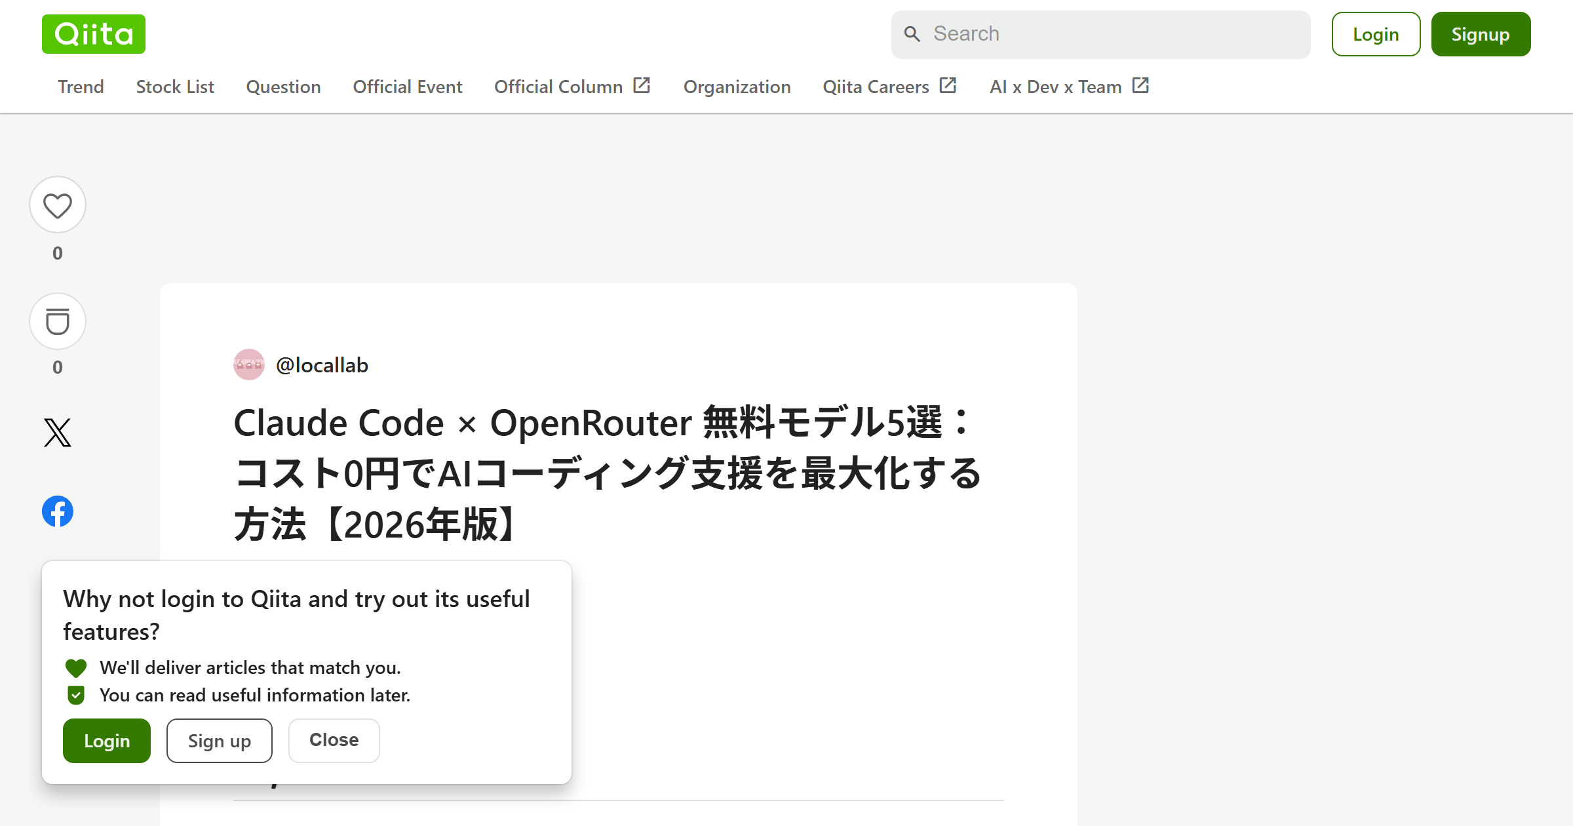Click 'We'll deliver articles that match you.'

[250, 667]
